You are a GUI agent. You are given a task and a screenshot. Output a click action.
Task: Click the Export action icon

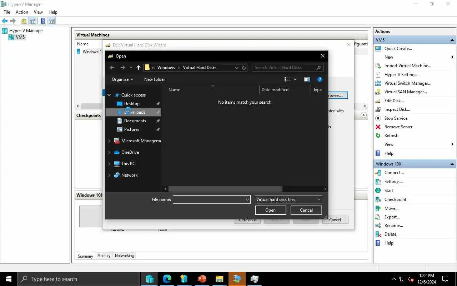[x=378, y=217]
